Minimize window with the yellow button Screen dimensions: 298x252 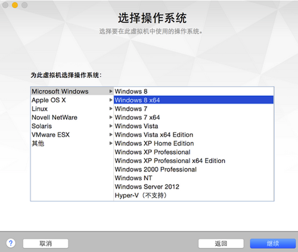[15, 5]
